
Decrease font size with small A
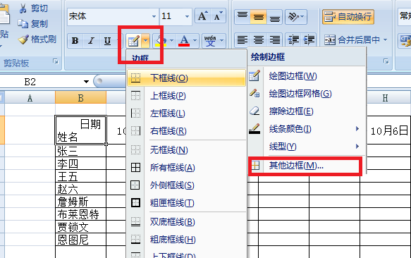[218, 16]
